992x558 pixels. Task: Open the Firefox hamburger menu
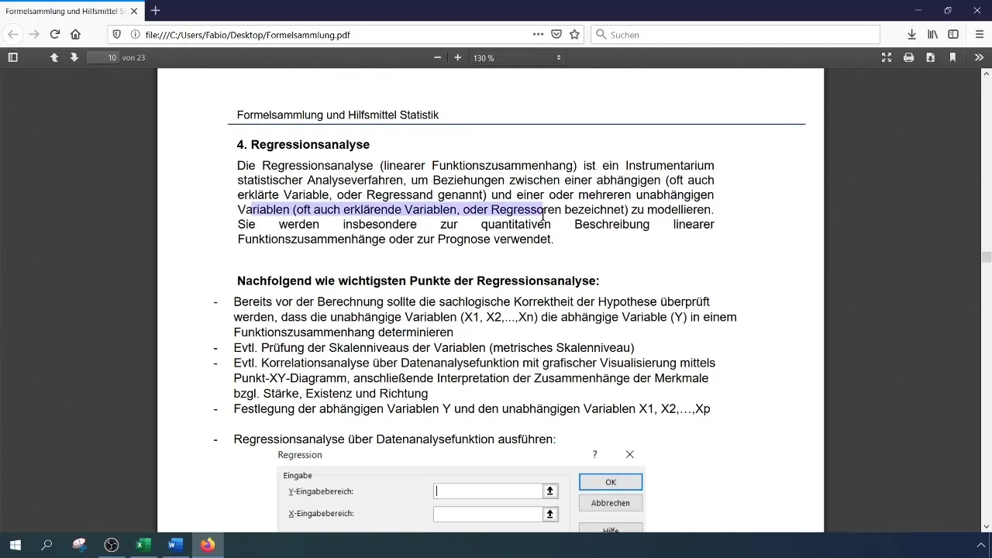980,34
